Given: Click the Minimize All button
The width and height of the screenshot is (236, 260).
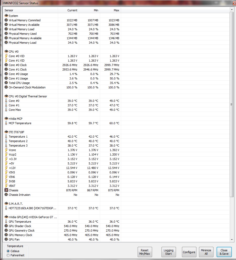Looking at the screenshot, I should click(206, 252).
